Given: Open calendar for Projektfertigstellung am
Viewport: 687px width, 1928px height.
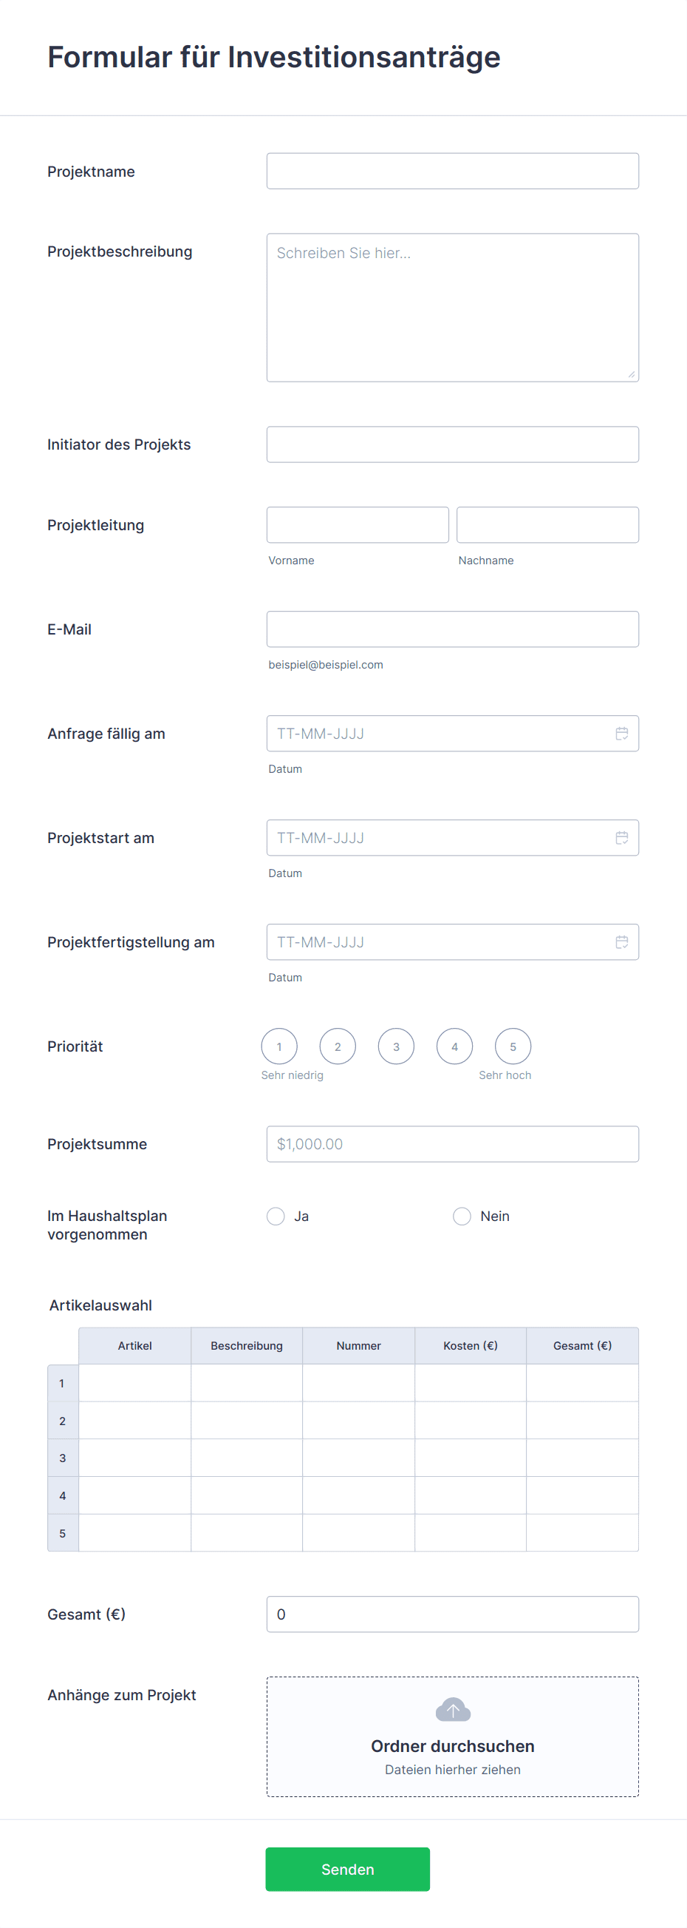Looking at the screenshot, I should point(622,941).
